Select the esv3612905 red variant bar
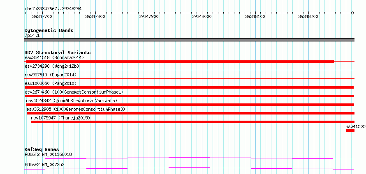Screen dimensions: 366x174 pos(190,113)
